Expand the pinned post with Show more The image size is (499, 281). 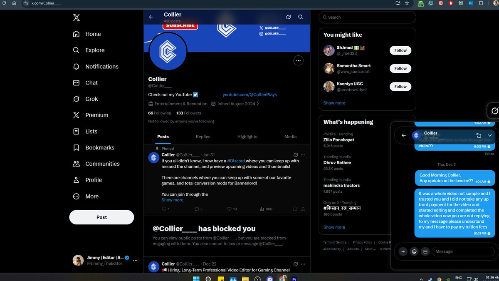172,200
